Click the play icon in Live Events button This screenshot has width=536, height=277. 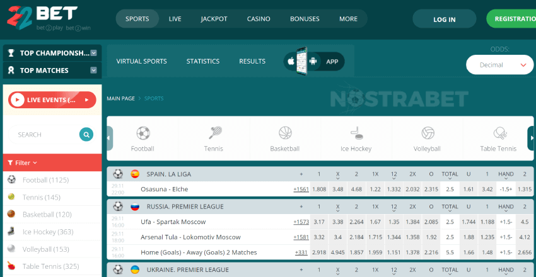(18, 100)
